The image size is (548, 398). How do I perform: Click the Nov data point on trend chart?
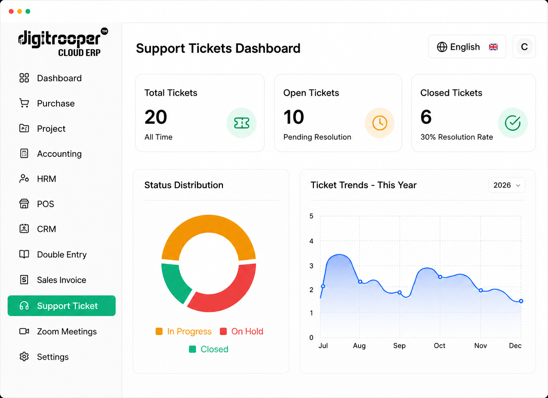[x=481, y=290]
